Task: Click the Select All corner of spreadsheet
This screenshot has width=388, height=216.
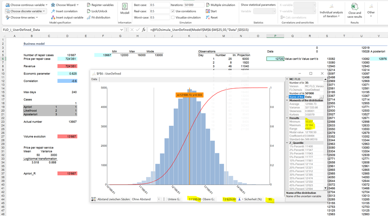Action: [x=3, y=36]
